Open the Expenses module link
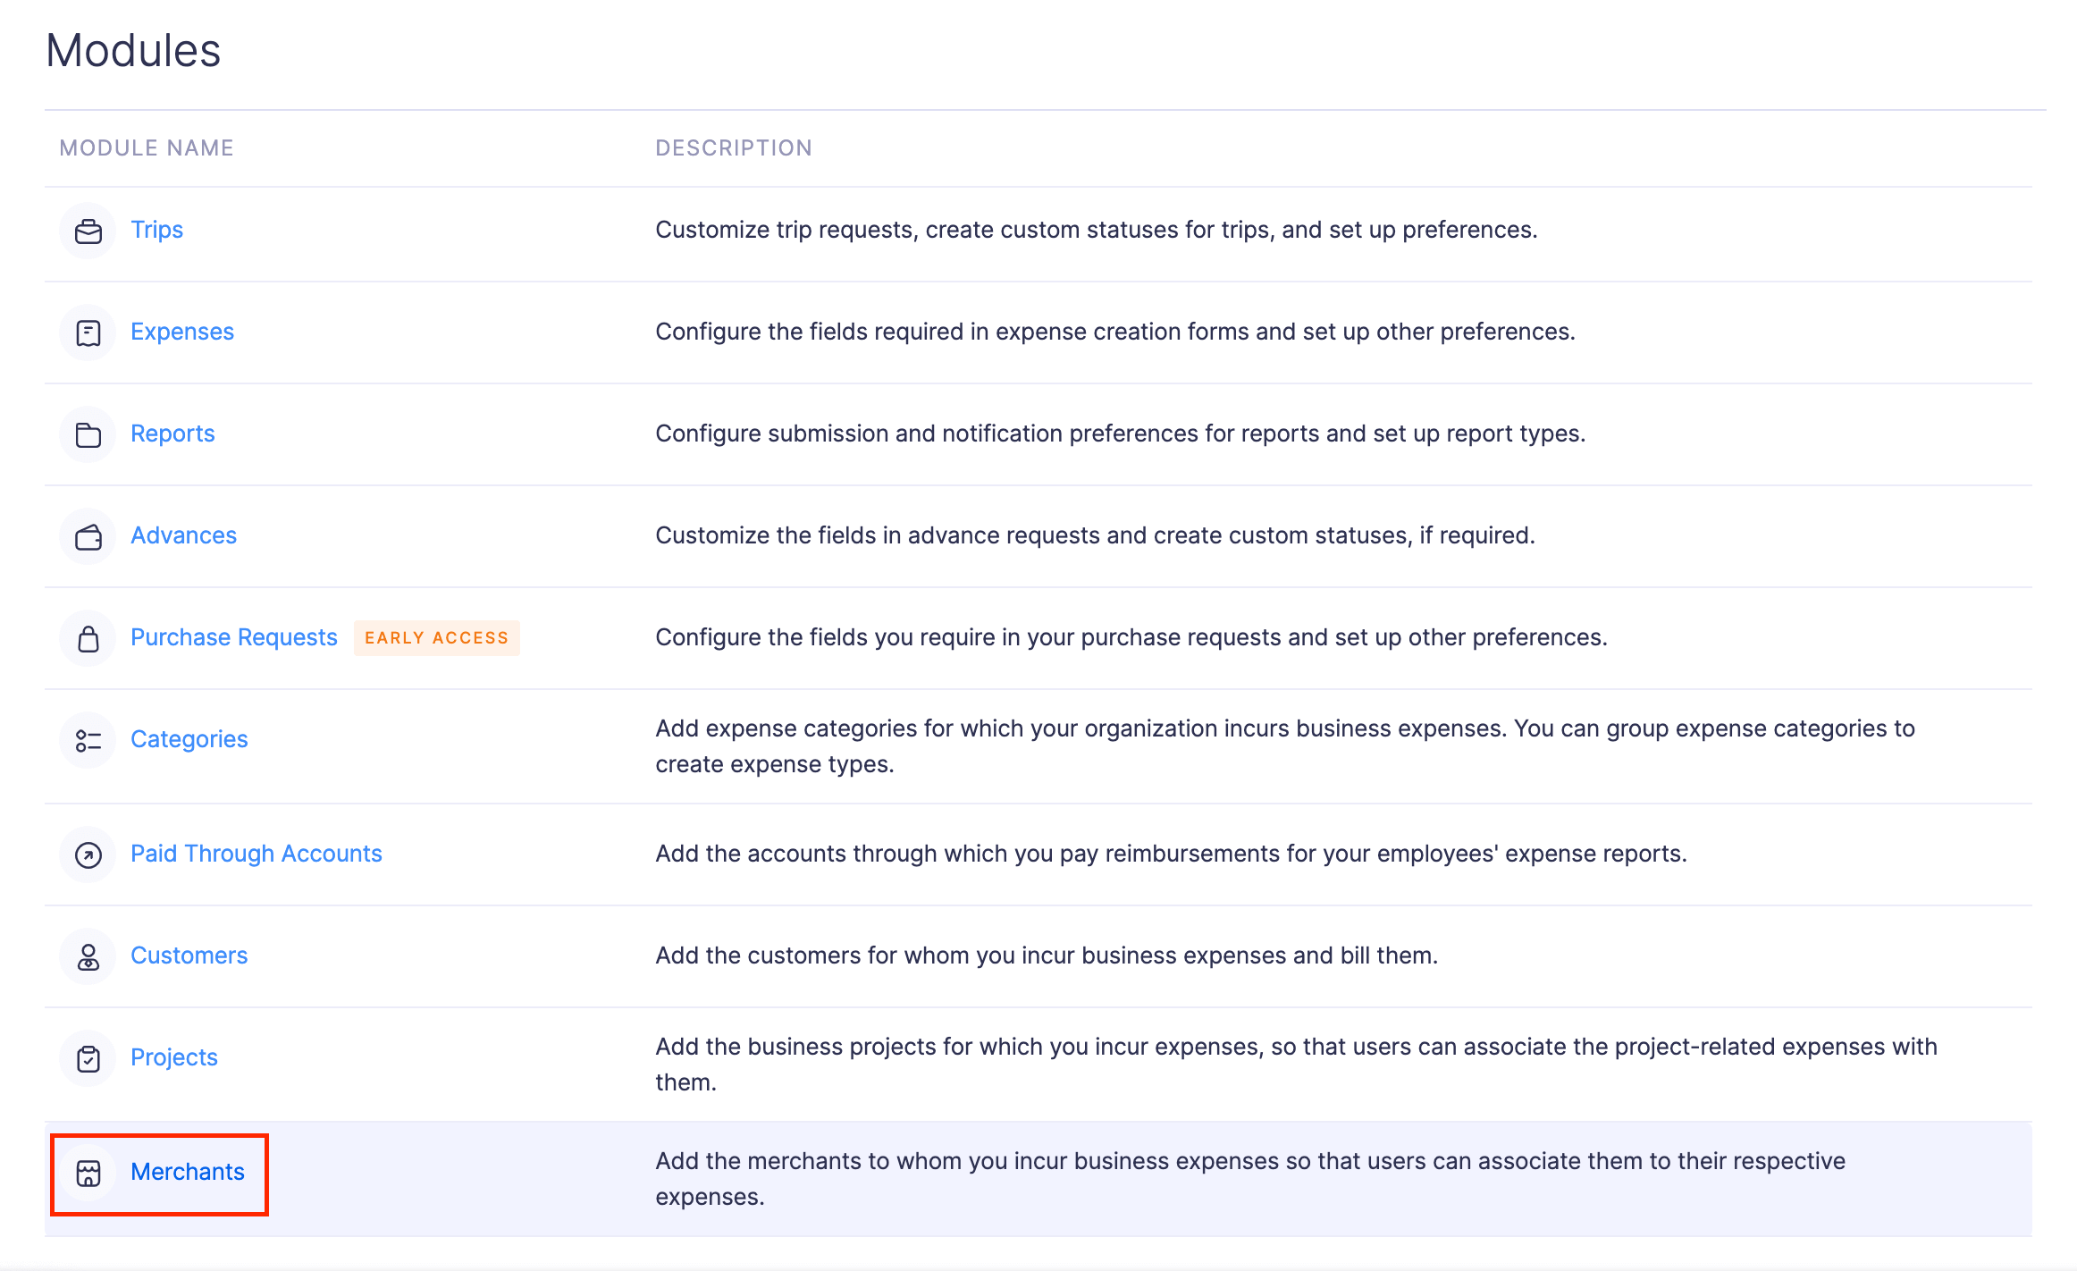Image resolution: width=2077 pixels, height=1271 pixels. tap(181, 332)
